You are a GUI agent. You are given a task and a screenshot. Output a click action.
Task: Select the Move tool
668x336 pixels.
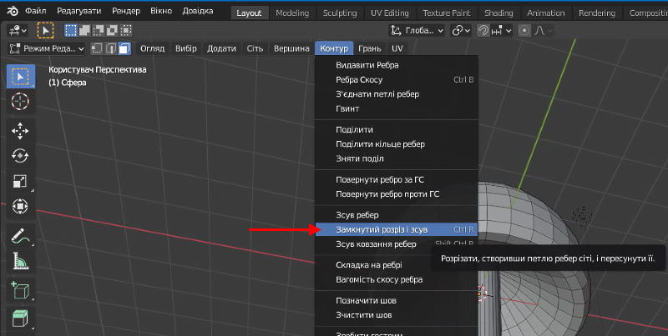pos(20,131)
